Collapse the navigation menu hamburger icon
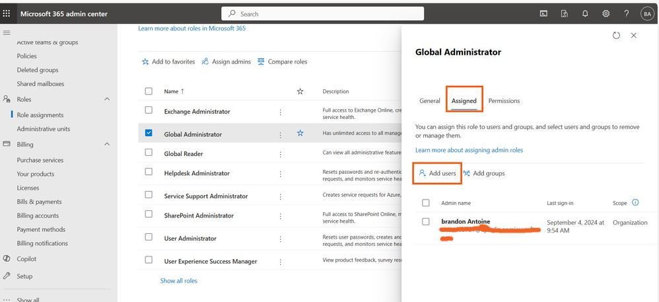 click(x=7, y=32)
